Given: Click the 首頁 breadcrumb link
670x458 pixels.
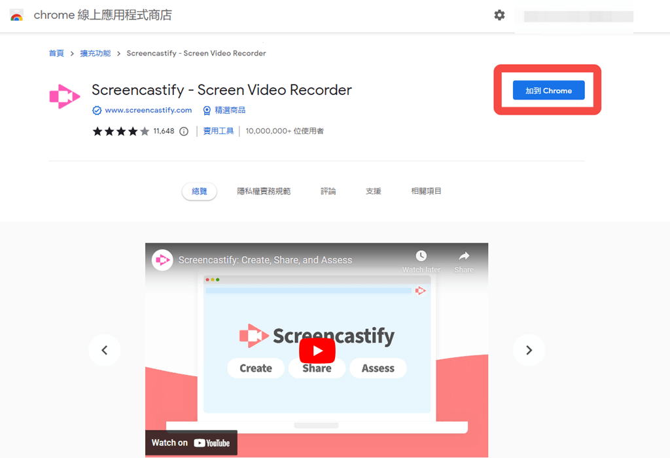Looking at the screenshot, I should (56, 54).
